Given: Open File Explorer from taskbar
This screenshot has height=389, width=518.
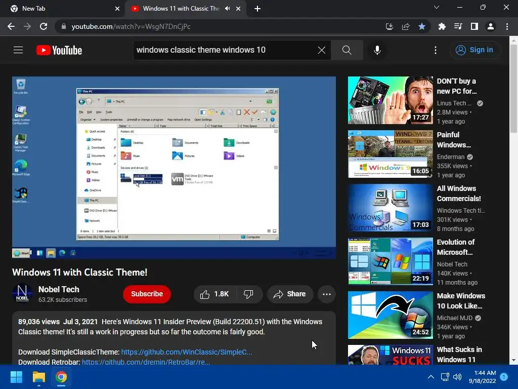Looking at the screenshot, I should click(38, 377).
